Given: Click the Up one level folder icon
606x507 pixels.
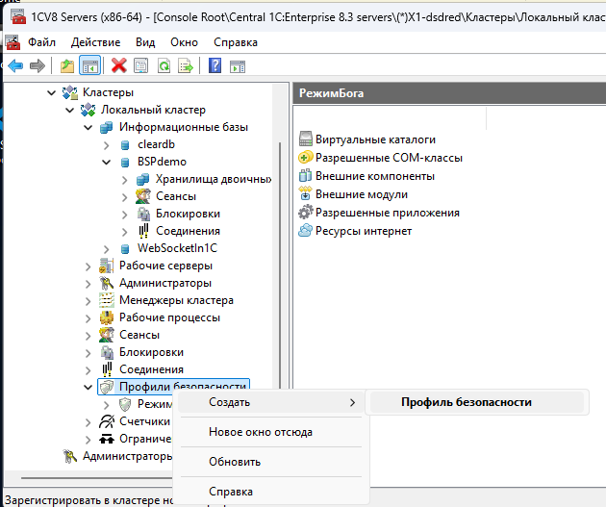Looking at the screenshot, I should 67,65.
